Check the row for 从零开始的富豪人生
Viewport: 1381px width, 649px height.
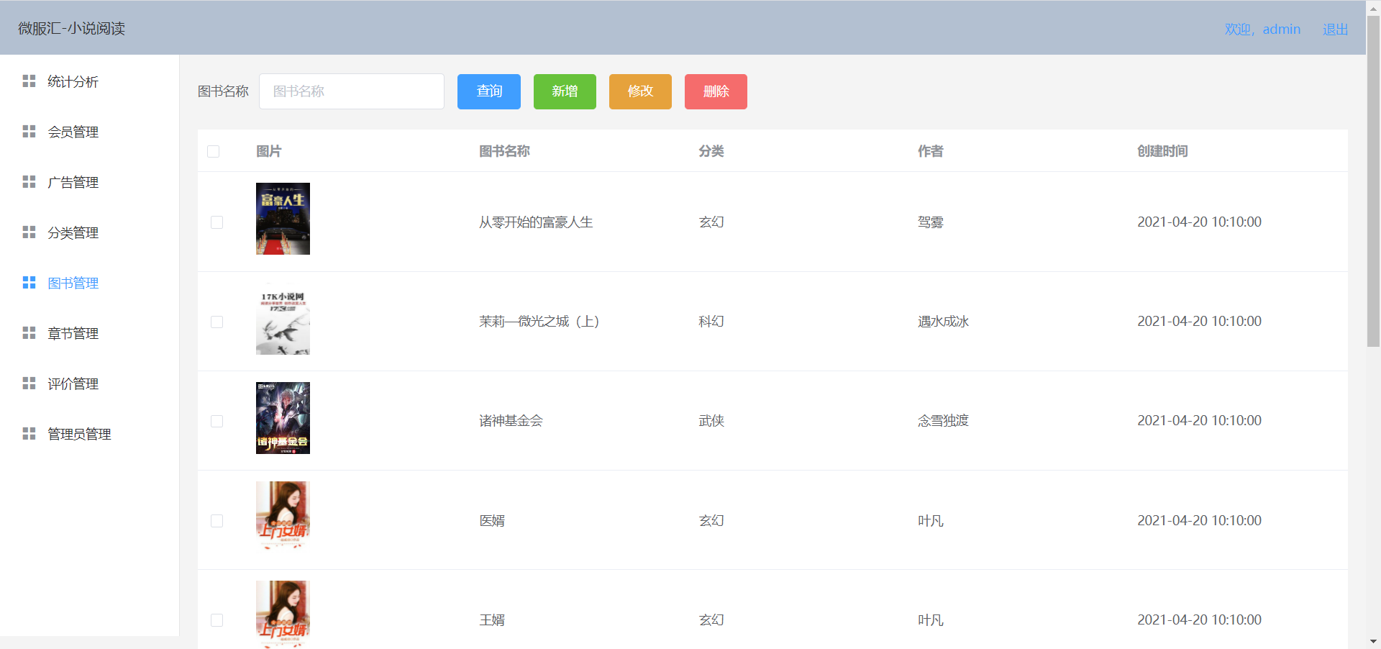coord(217,222)
